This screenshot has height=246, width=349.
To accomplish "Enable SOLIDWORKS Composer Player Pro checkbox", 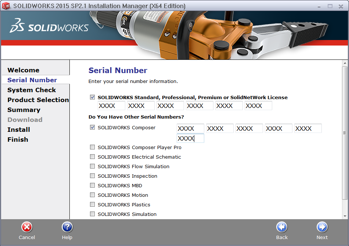I will click(92, 147).
